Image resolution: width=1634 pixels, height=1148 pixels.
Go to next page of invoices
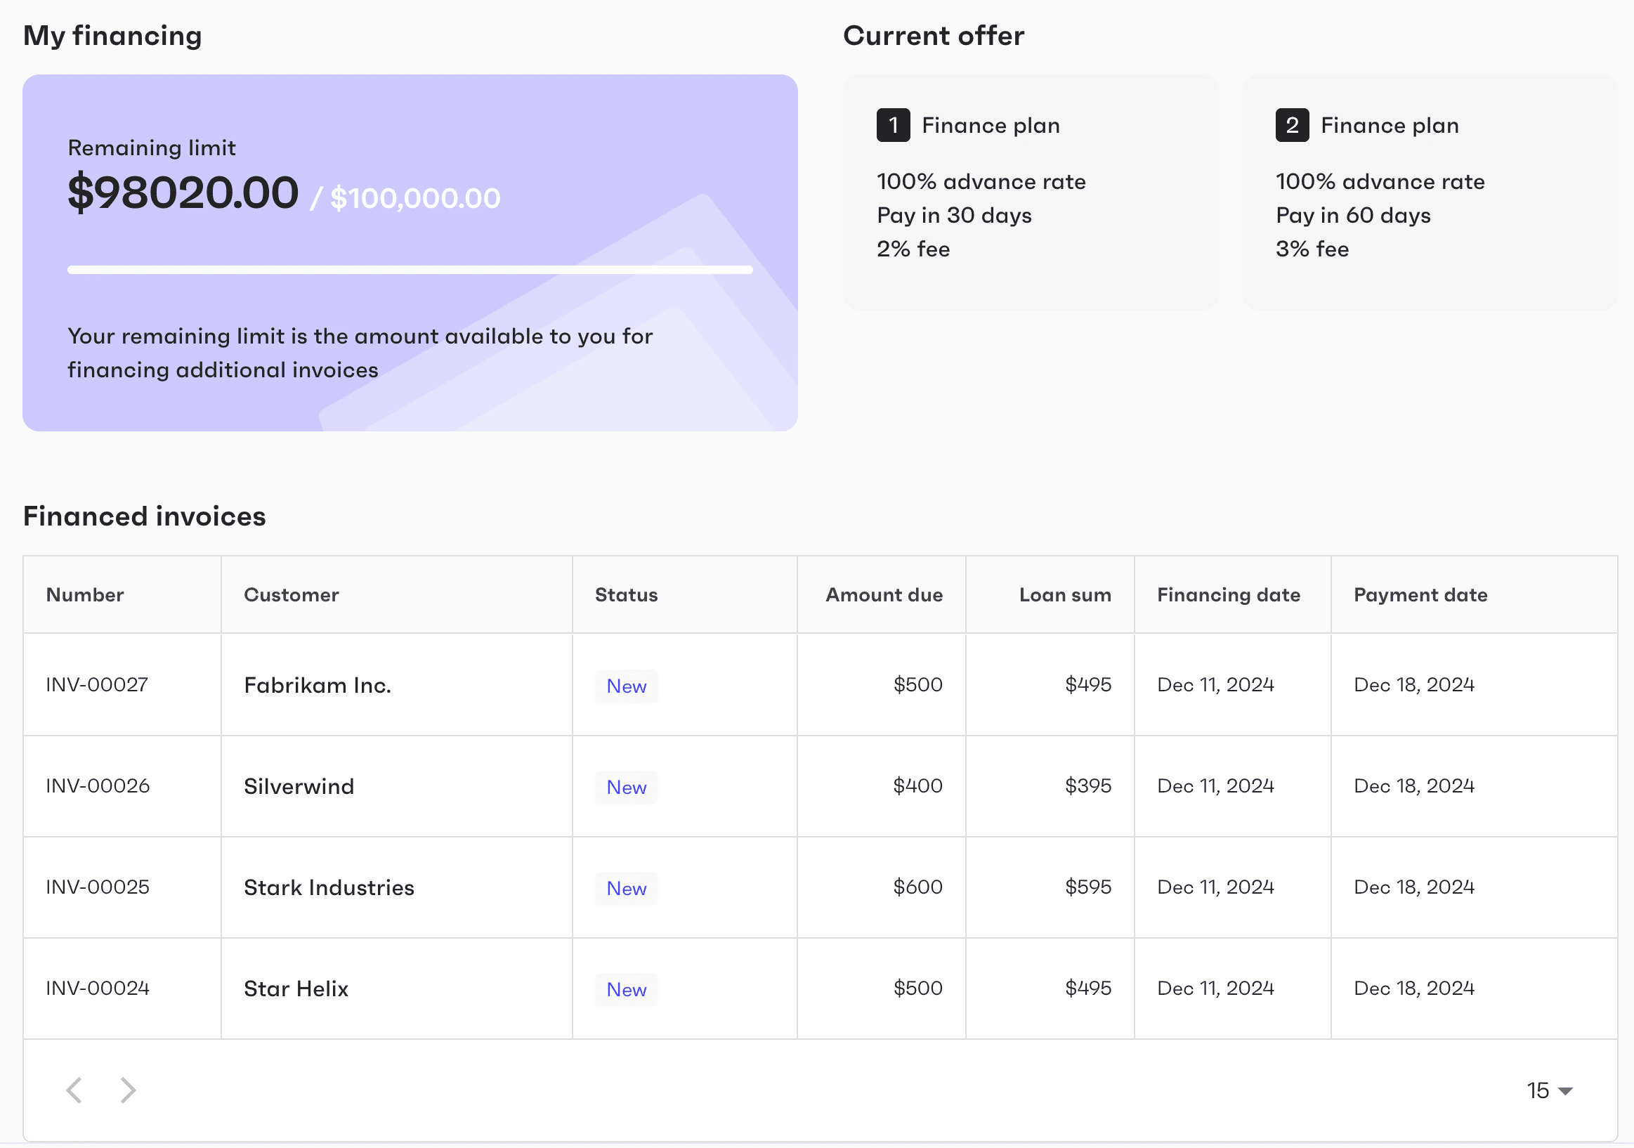pyautogui.click(x=128, y=1090)
